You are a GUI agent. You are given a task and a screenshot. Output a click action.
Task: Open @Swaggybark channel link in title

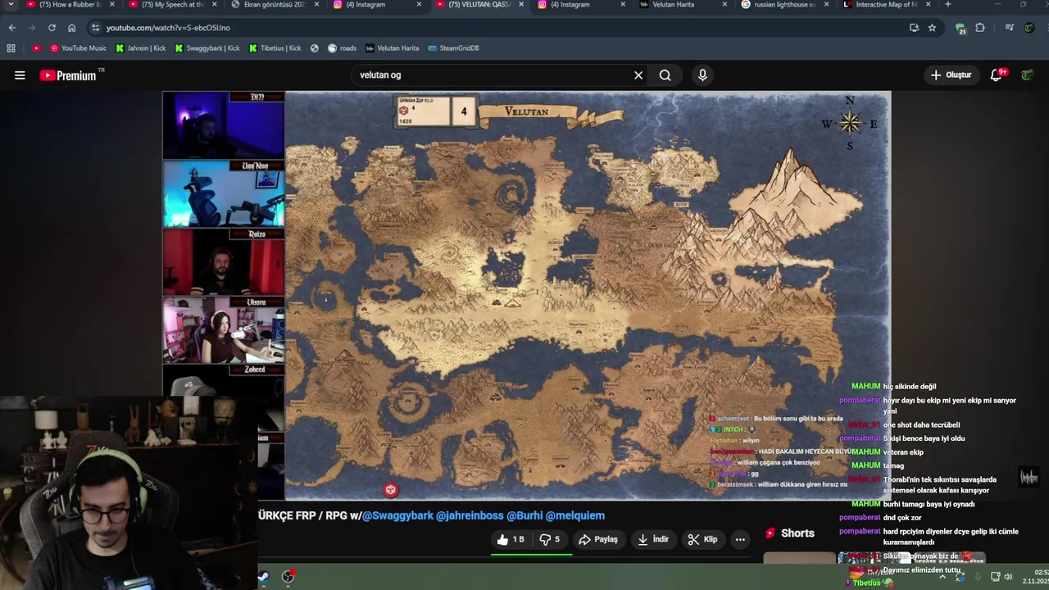pos(397,515)
